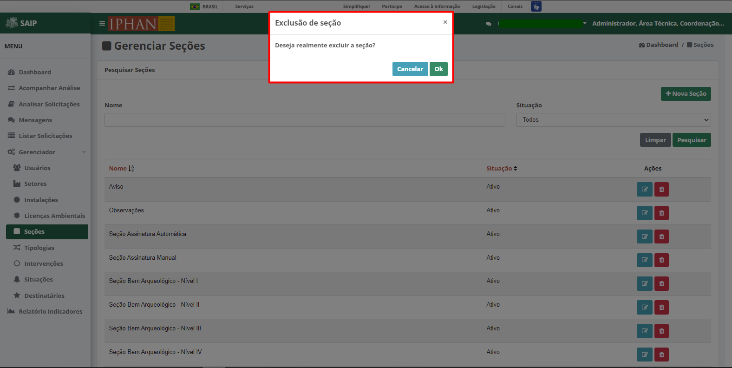Screen dimensions: 732x368
Task: Click the edit icon for Aviso row
Action: pyautogui.click(x=645, y=189)
